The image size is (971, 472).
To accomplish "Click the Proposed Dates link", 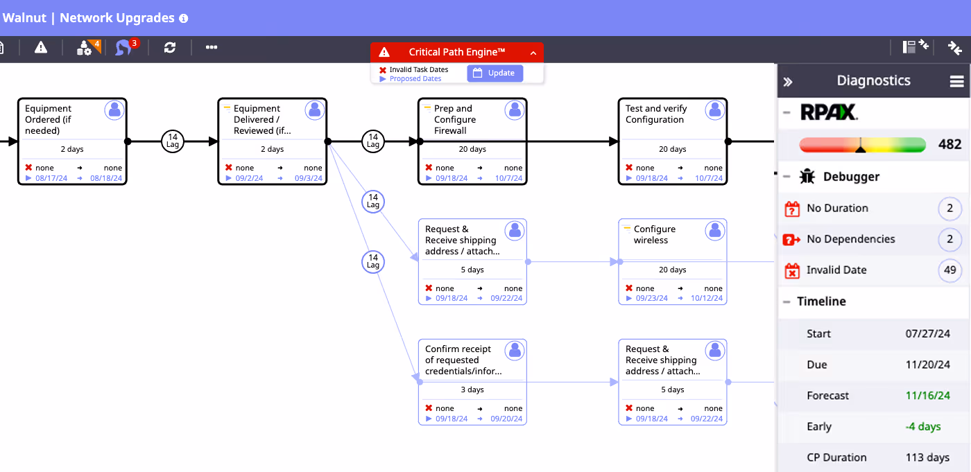I will point(415,79).
